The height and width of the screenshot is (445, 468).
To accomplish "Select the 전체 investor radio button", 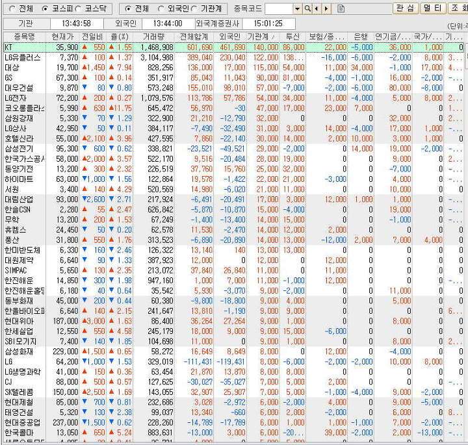I will pyautogui.click(x=128, y=9).
